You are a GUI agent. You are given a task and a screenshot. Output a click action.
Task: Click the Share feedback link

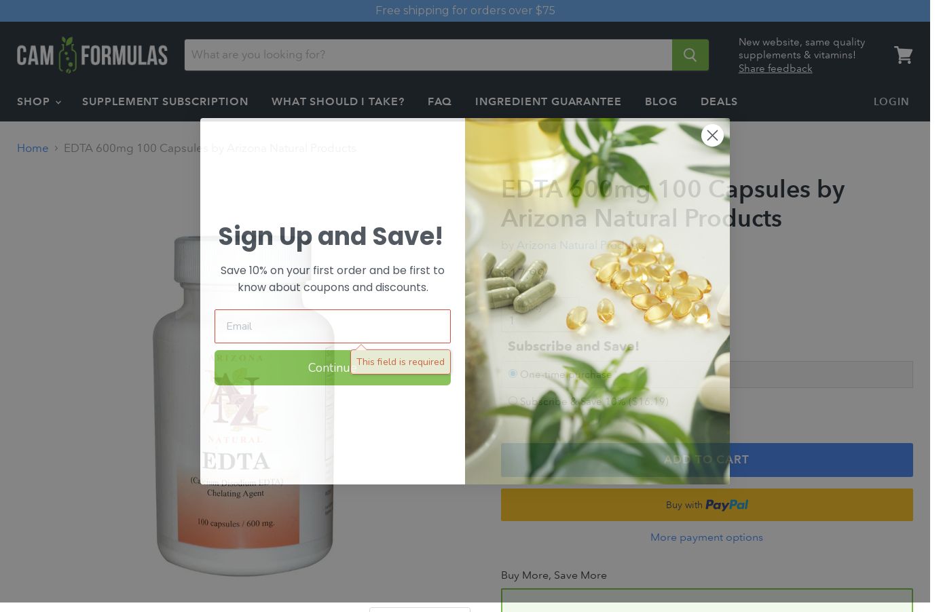pos(775,69)
